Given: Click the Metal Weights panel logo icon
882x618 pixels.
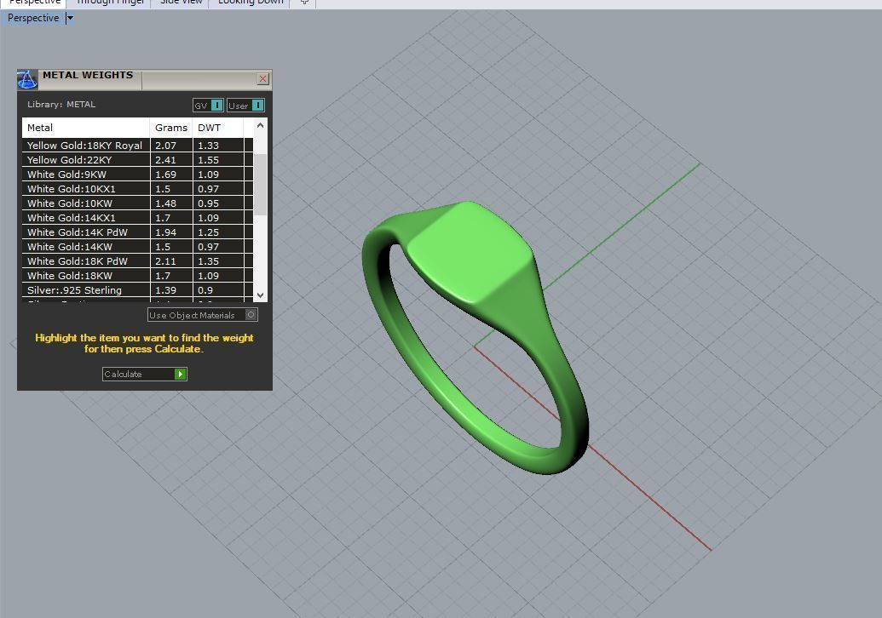Looking at the screenshot, I should [x=27, y=80].
